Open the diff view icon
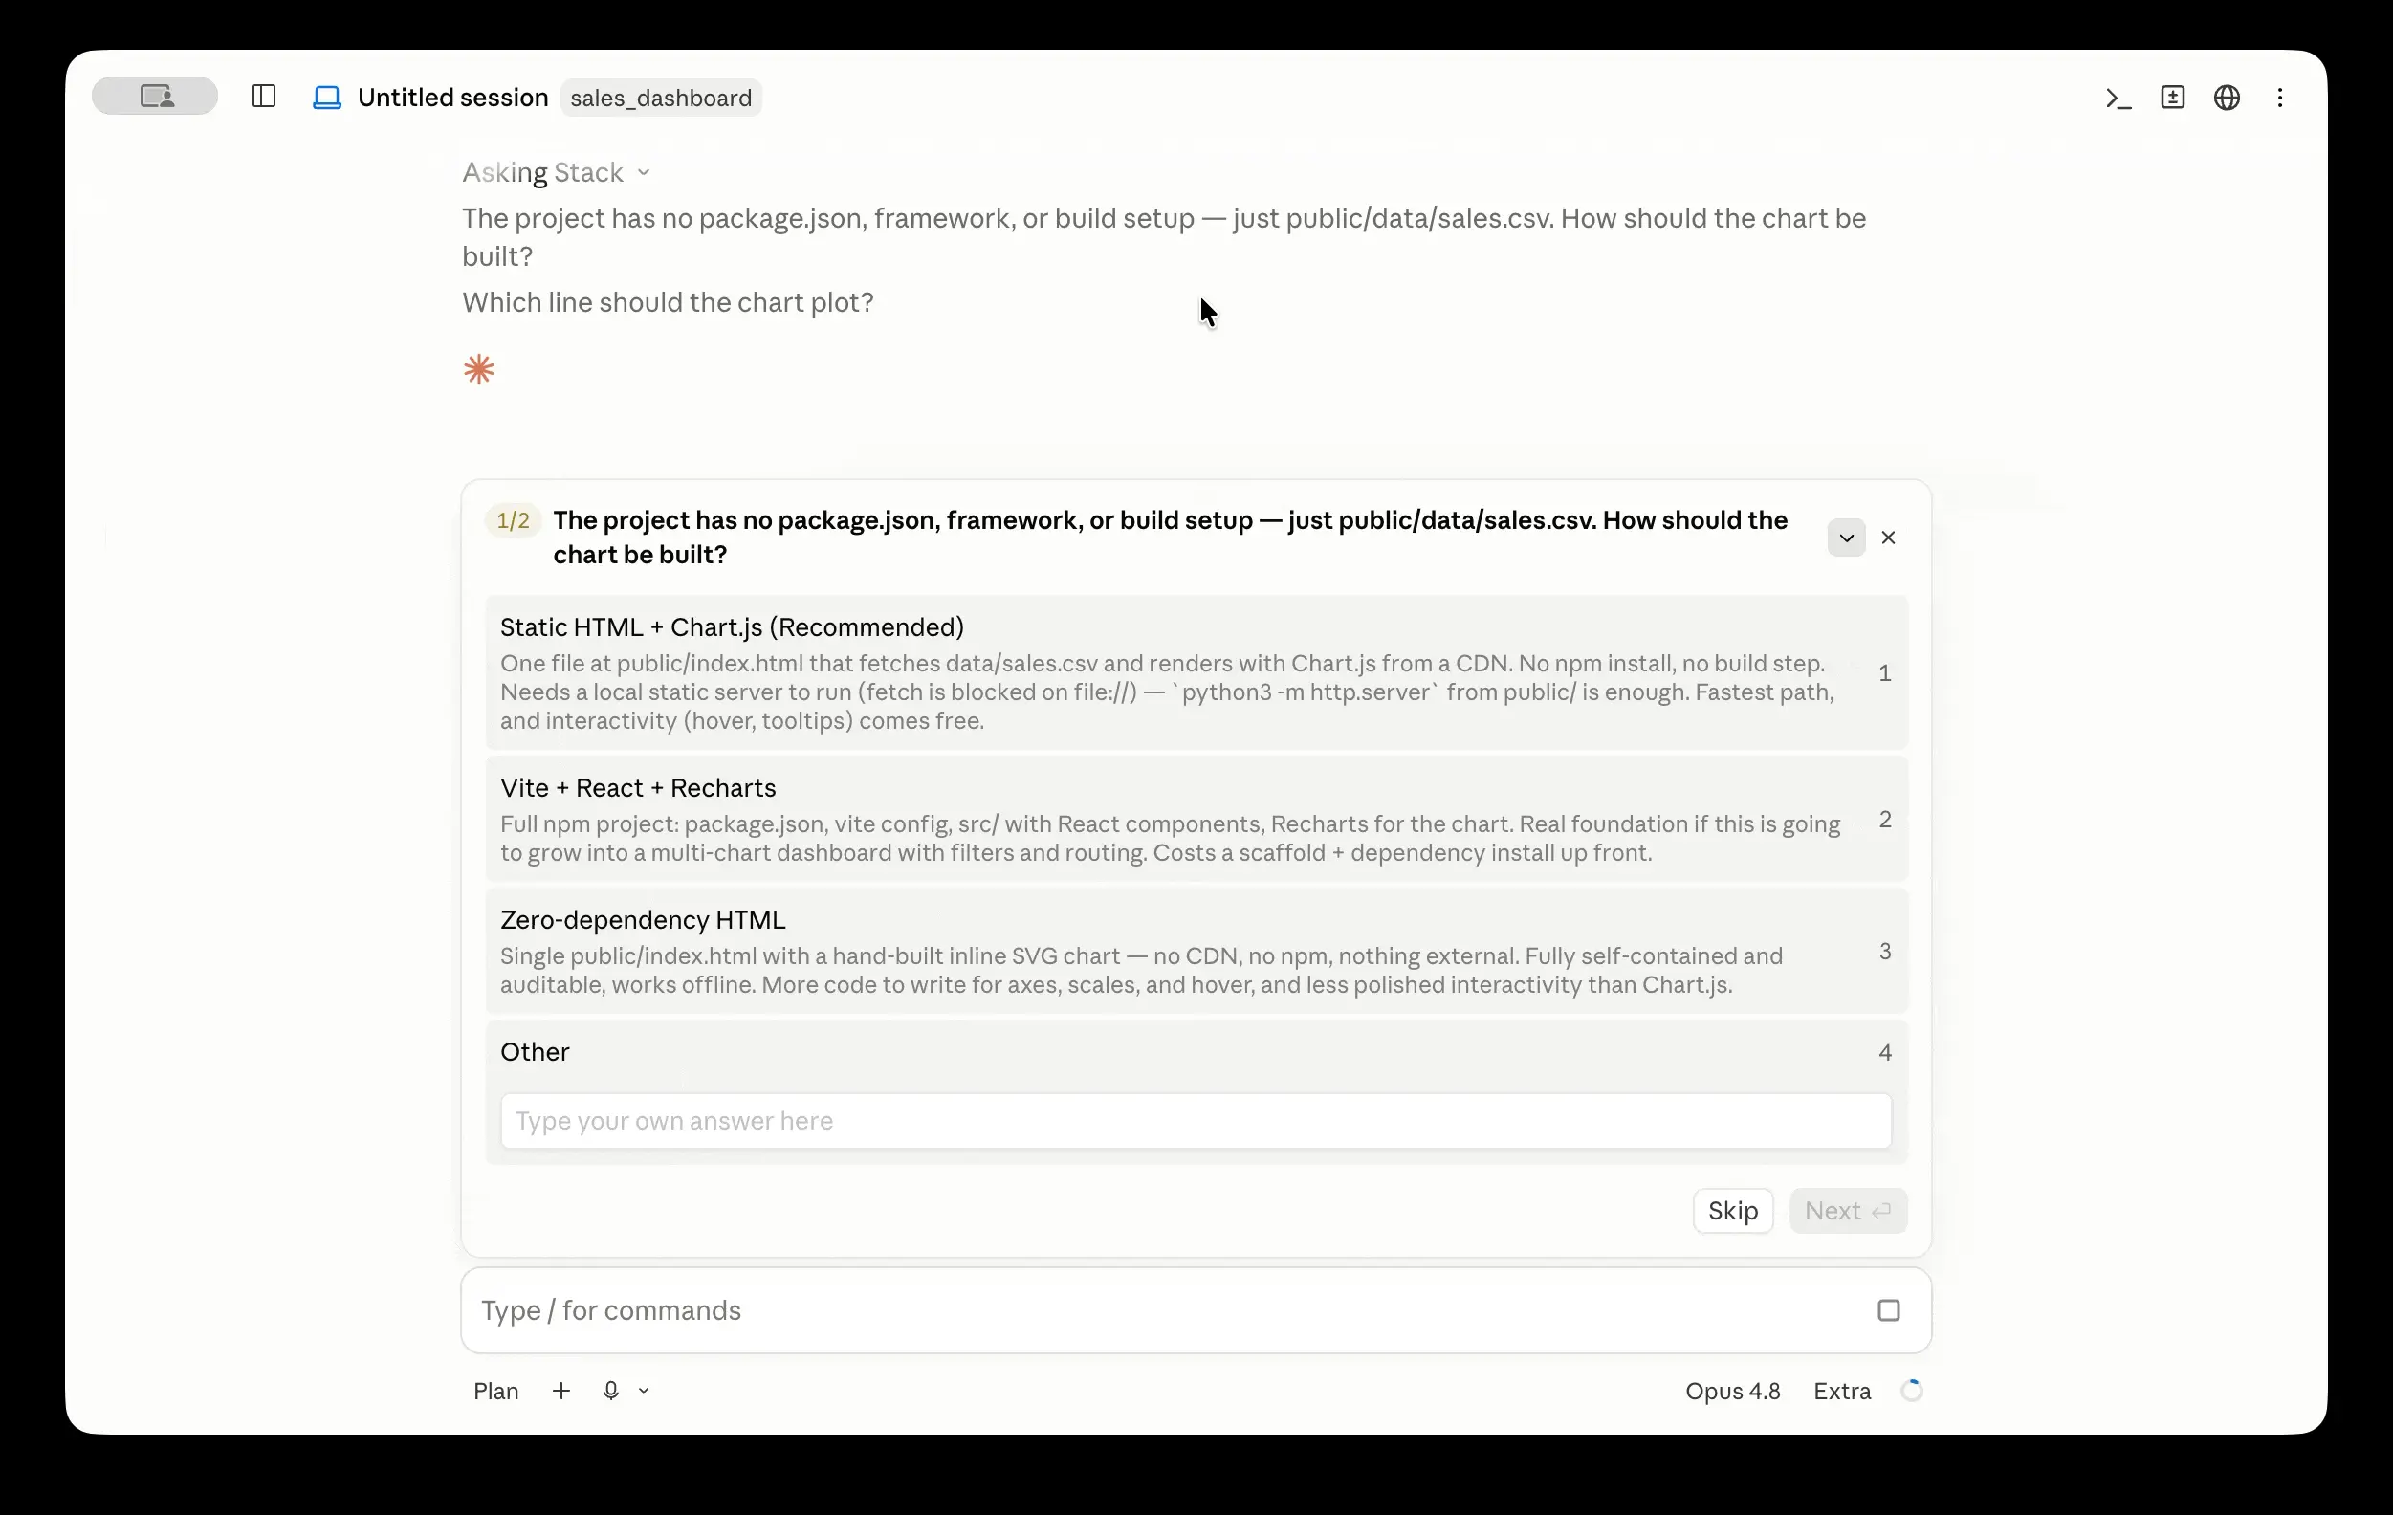 pyautogui.click(x=2172, y=98)
